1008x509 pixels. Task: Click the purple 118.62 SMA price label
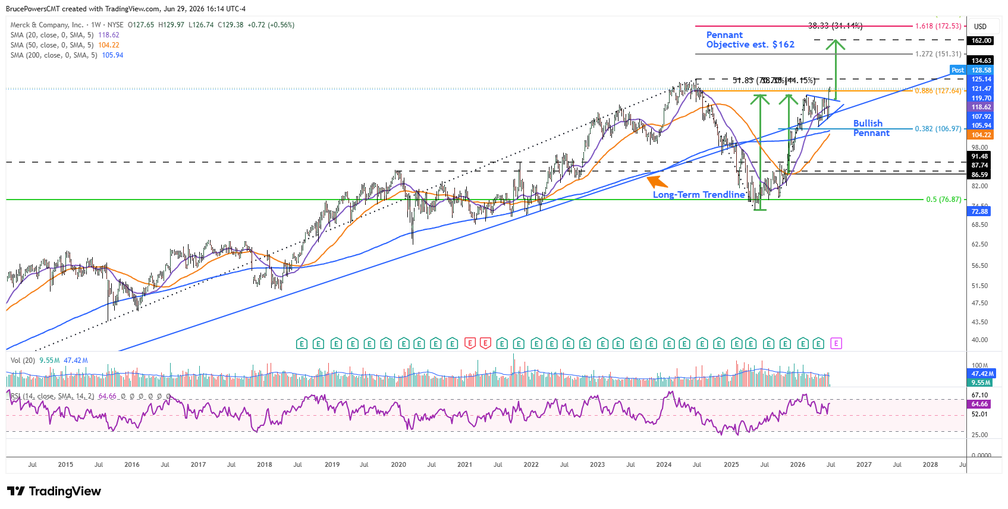[981, 108]
